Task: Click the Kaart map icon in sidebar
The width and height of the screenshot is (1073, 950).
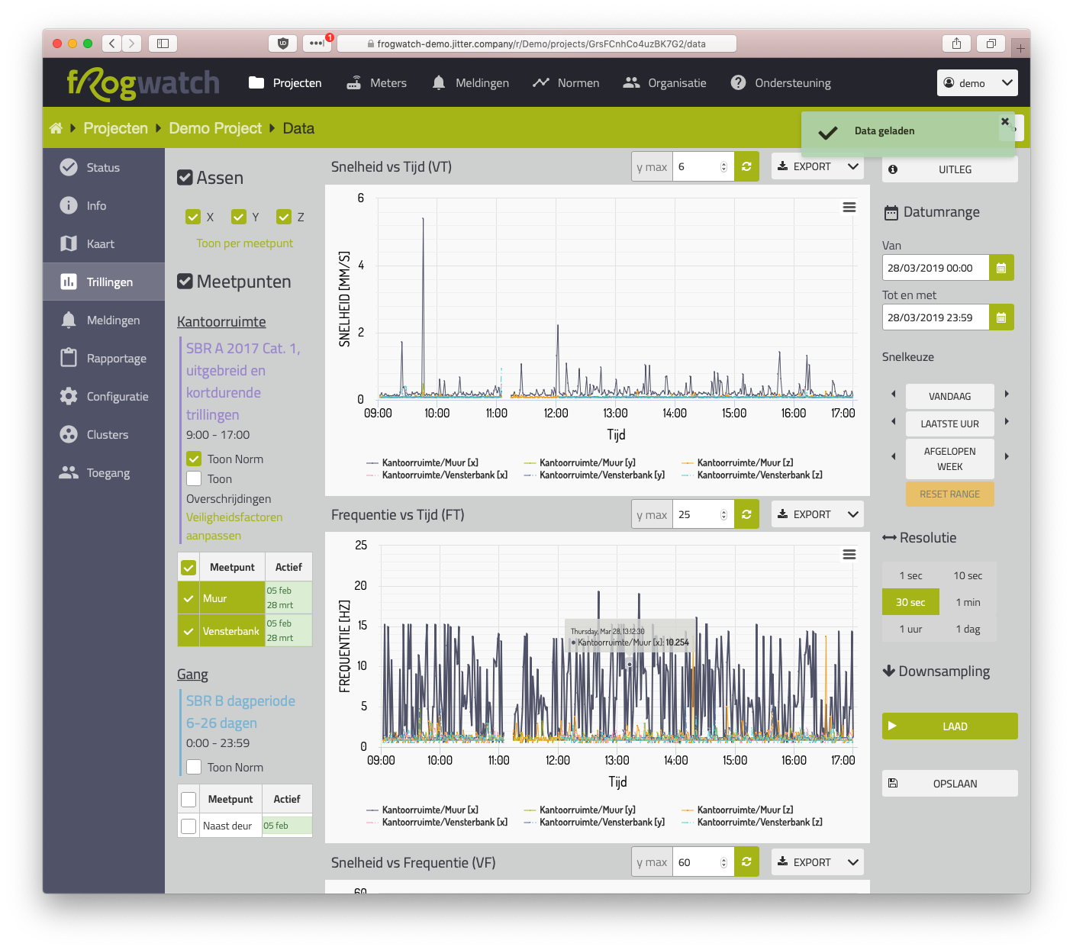Action: (x=69, y=243)
